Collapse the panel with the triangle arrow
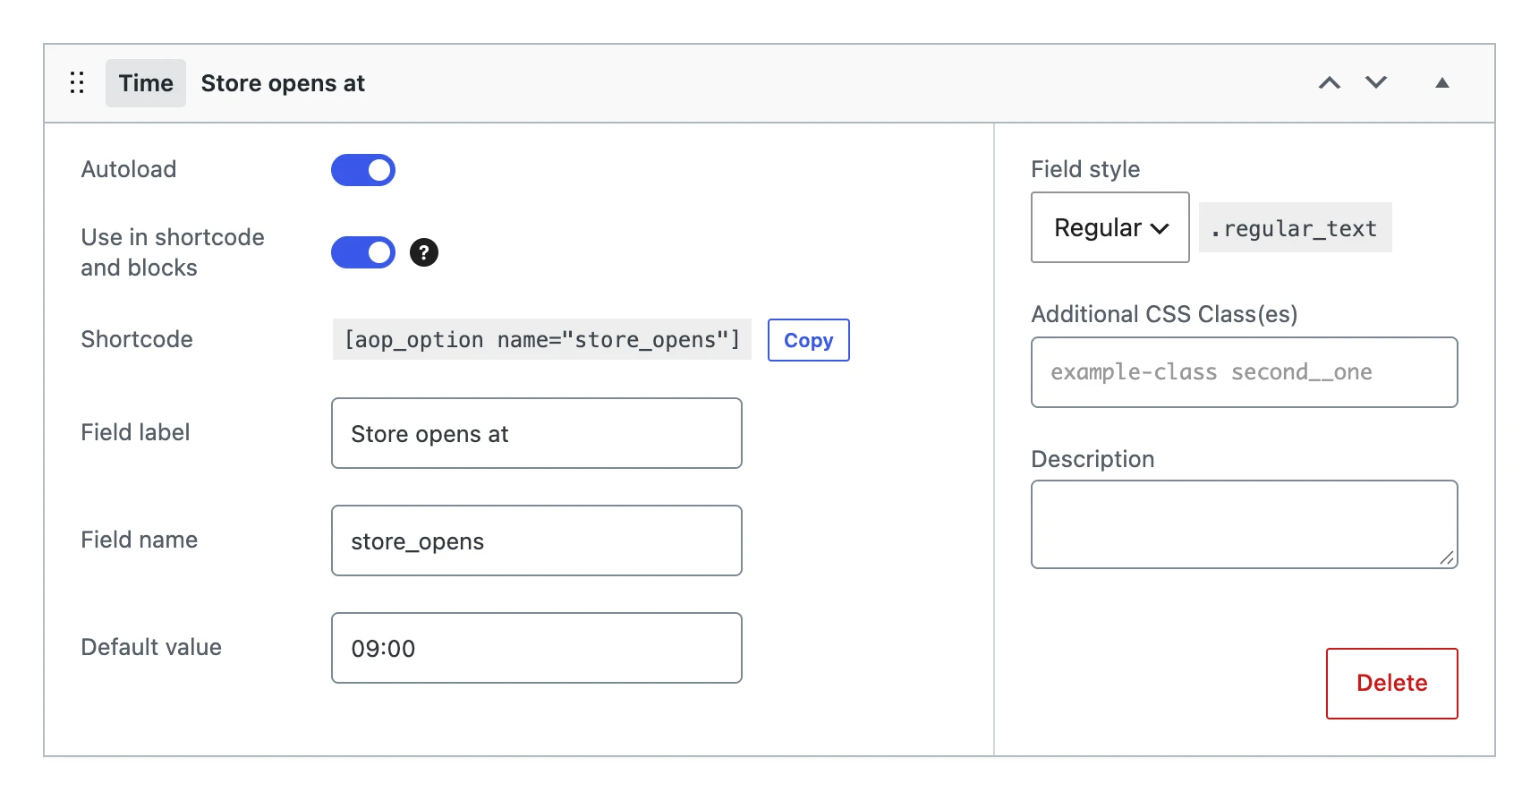The image size is (1539, 800). pyautogui.click(x=1442, y=83)
